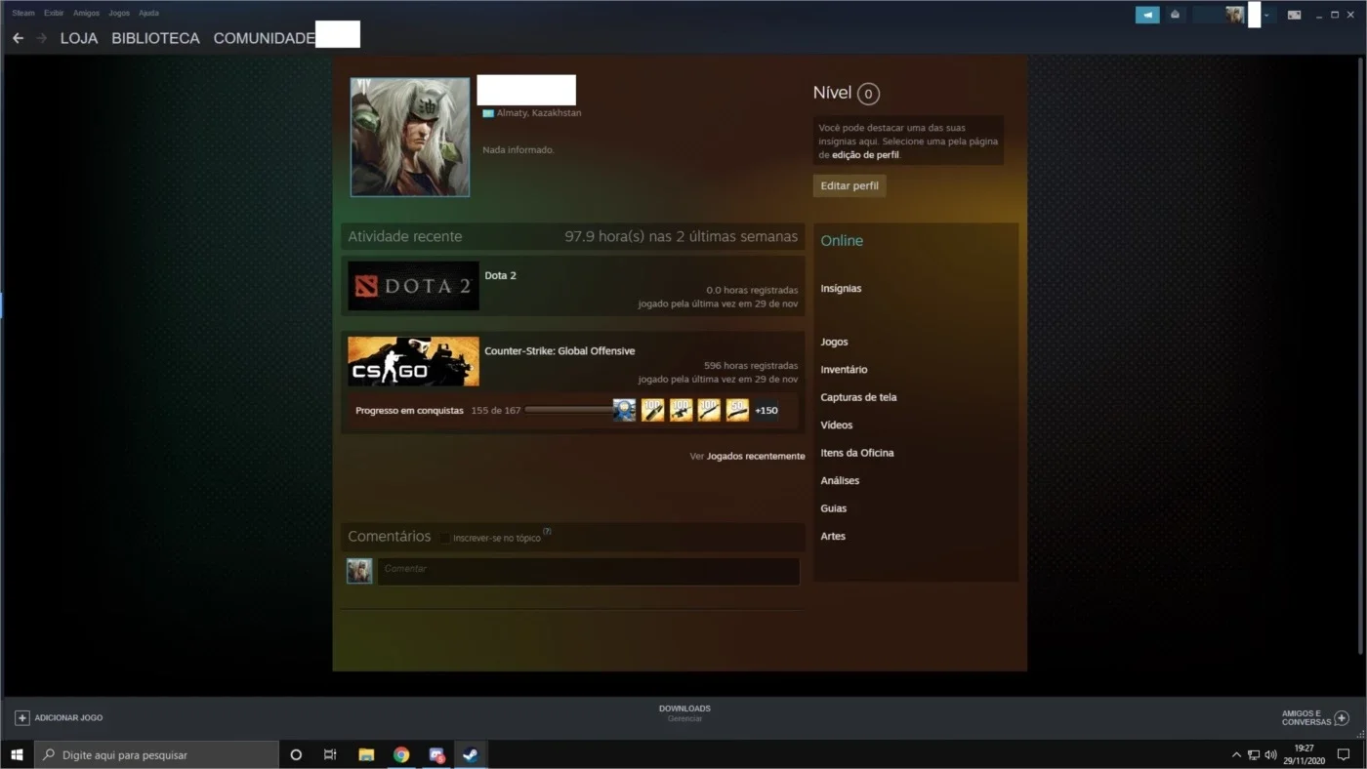1367x769 pixels.
Task: Open the 'edição de perfil' link
Action: [x=865, y=155]
